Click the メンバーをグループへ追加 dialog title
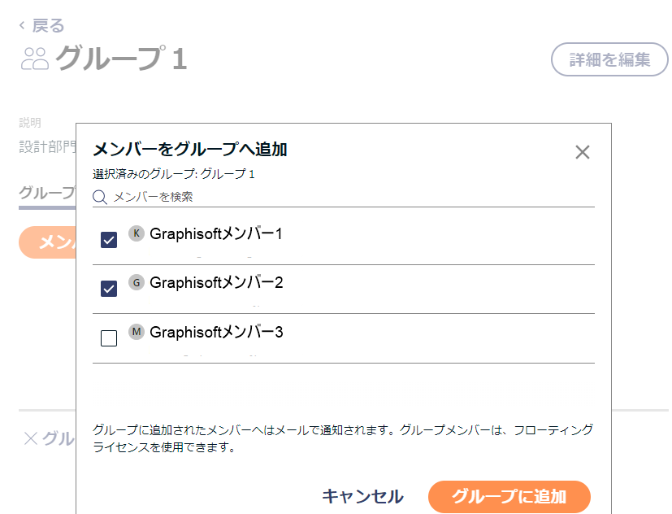 point(190,149)
